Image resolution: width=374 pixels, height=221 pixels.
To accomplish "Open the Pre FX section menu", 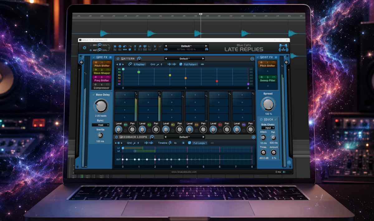I will tap(110, 57).
